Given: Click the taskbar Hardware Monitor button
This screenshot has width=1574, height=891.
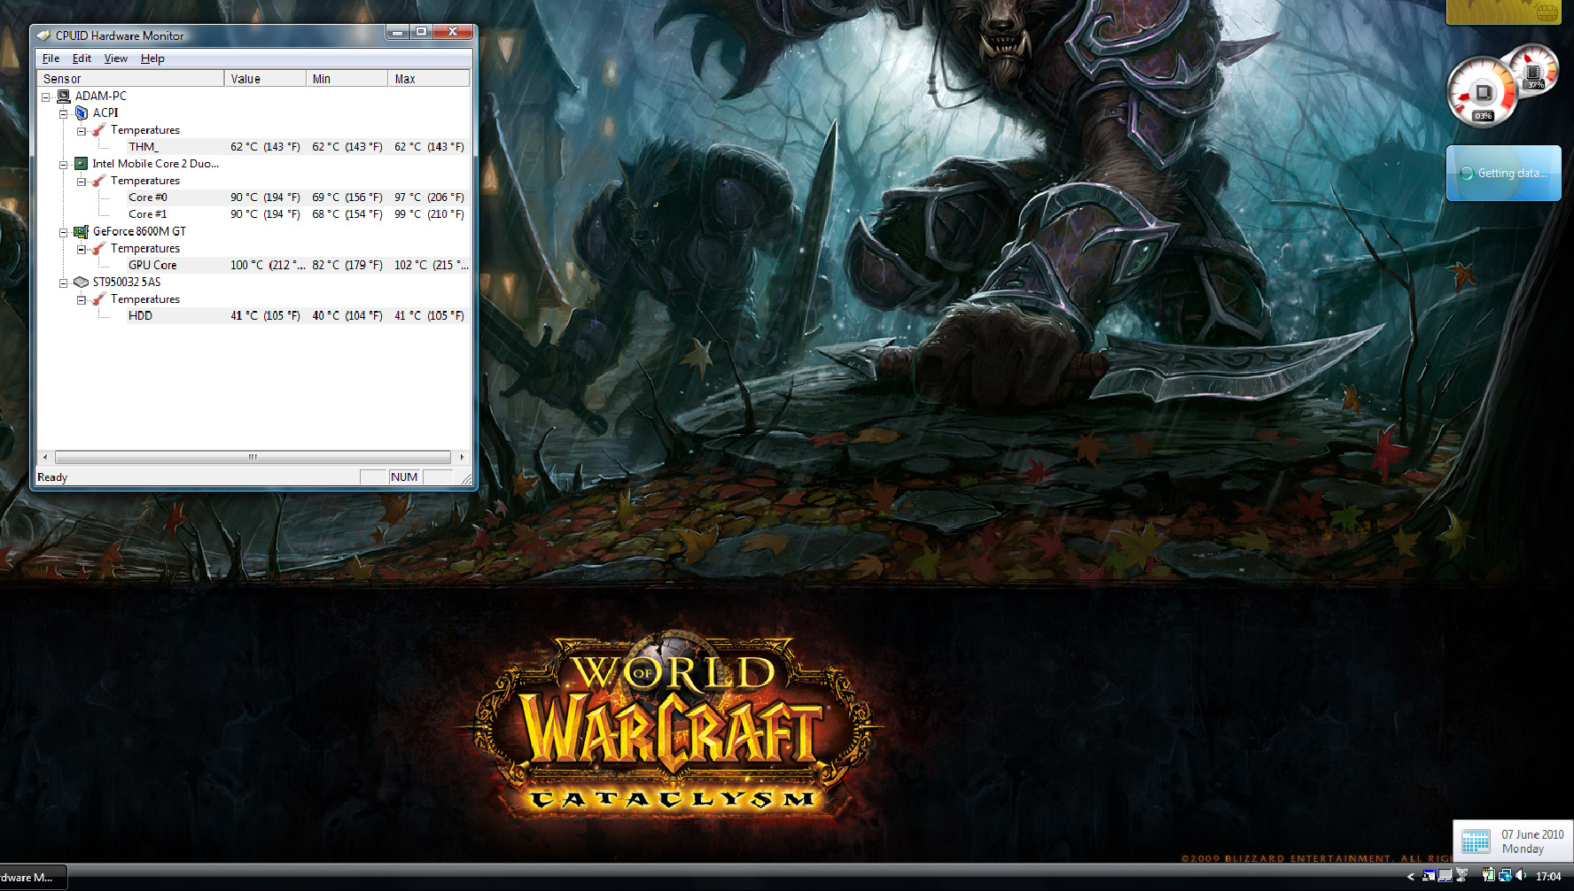Looking at the screenshot, I should tap(33, 878).
